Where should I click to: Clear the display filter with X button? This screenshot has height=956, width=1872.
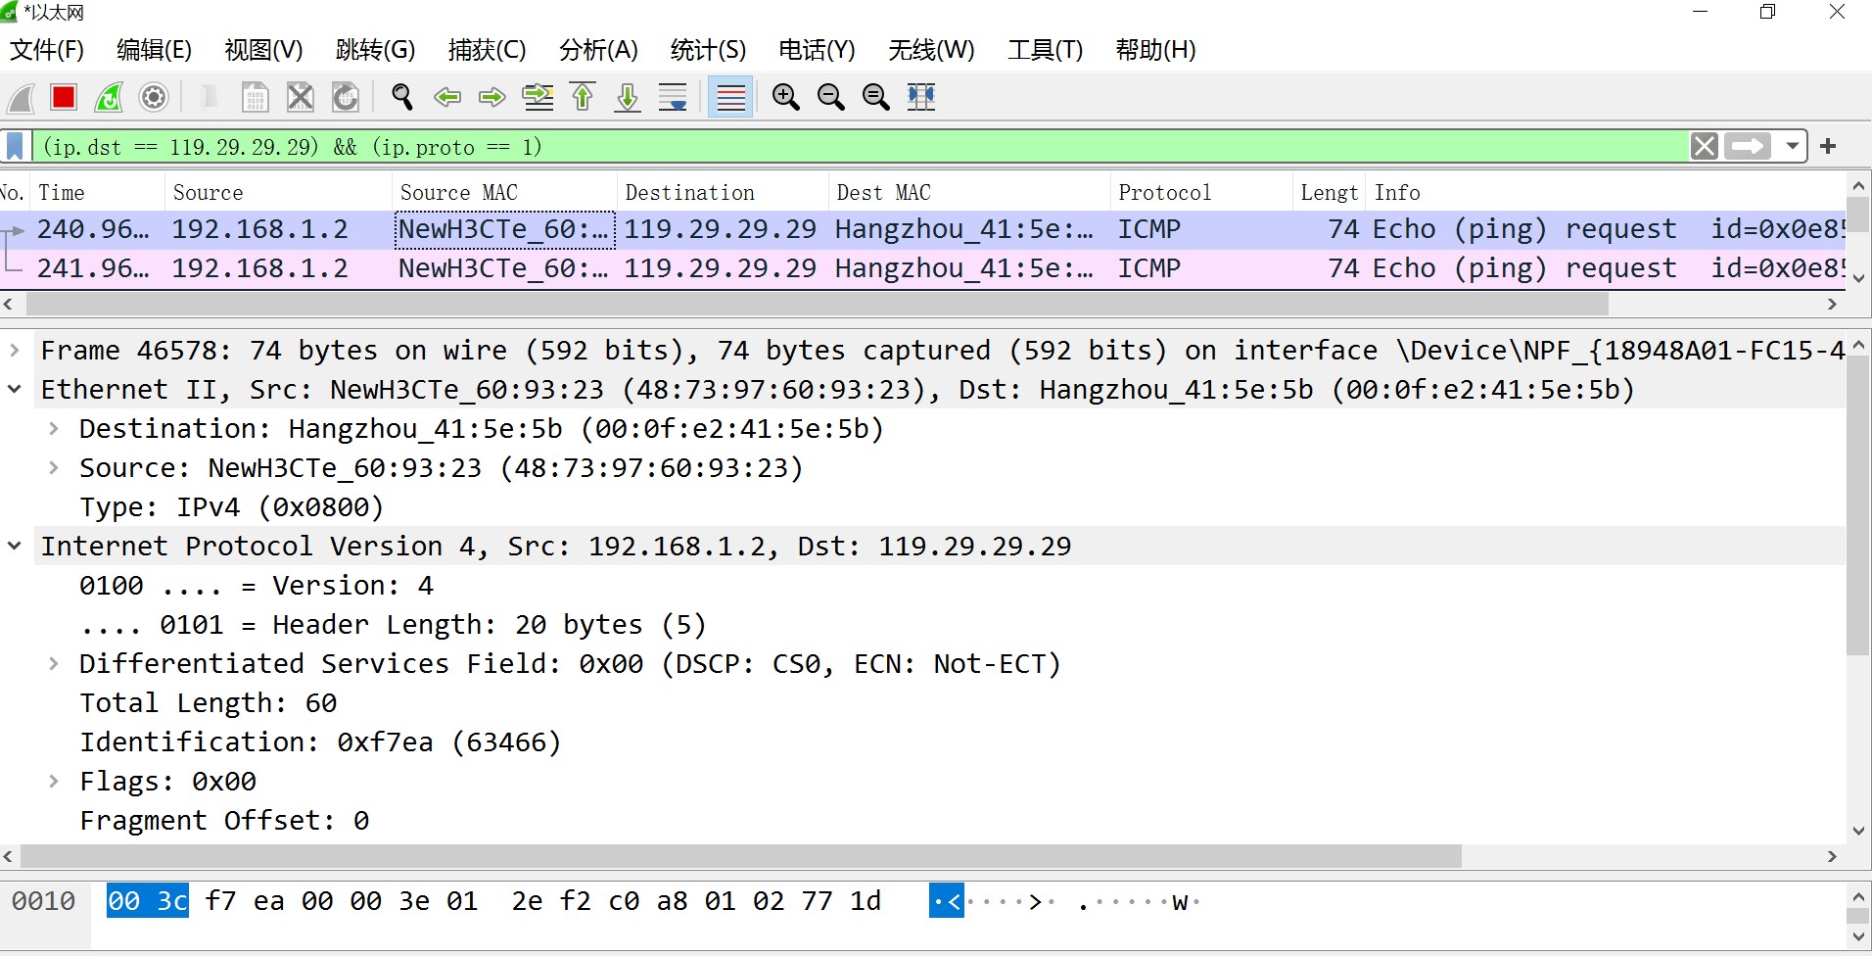click(x=1705, y=147)
